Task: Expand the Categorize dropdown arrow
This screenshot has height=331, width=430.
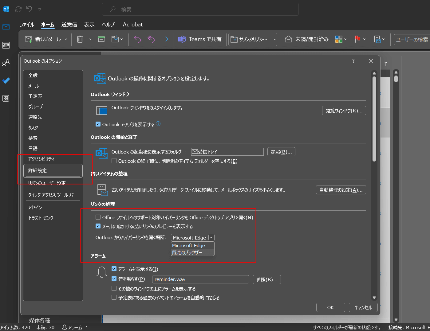Action: (x=345, y=39)
